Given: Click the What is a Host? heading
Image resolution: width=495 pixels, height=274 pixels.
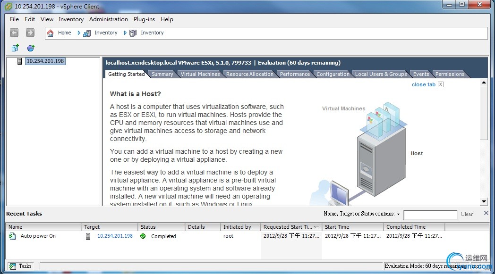Looking at the screenshot, I should click(x=136, y=94).
